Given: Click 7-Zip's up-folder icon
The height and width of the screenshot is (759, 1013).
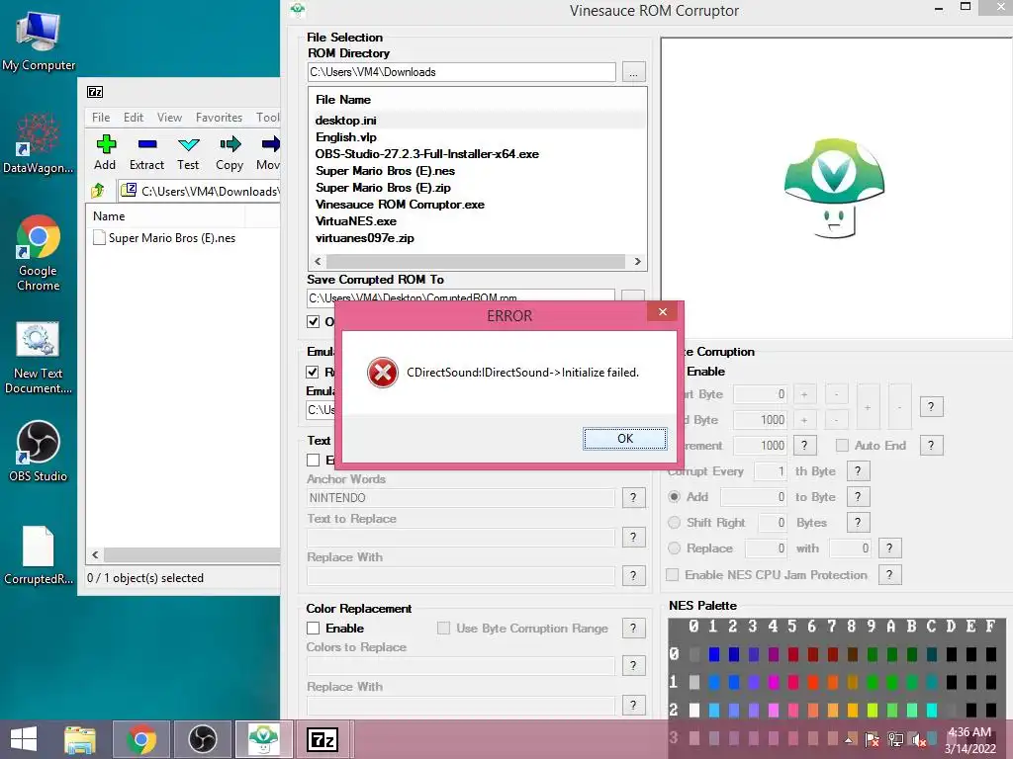Looking at the screenshot, I should pyautogui.click(x=98, y=191).
